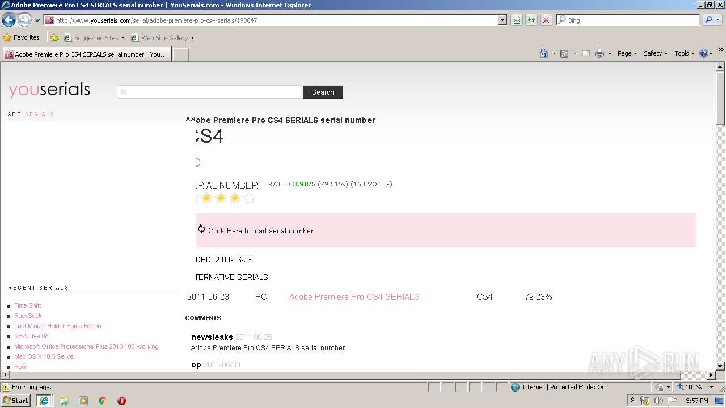Open Windows Explorer folder taskbar icon
This screenshot has height=408, width=726.
[64, 401]
